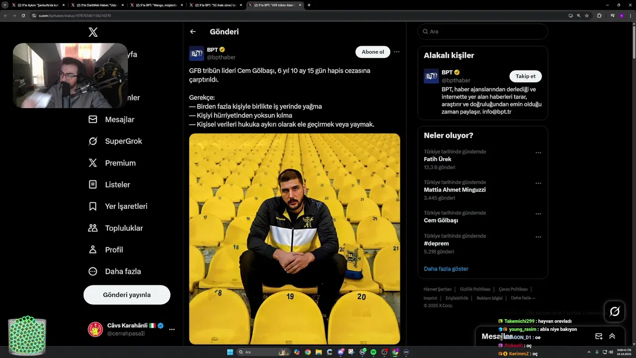Open Çerez Politikası link
The height and width of the screenshot is (358, 636).
coord(513,289)
